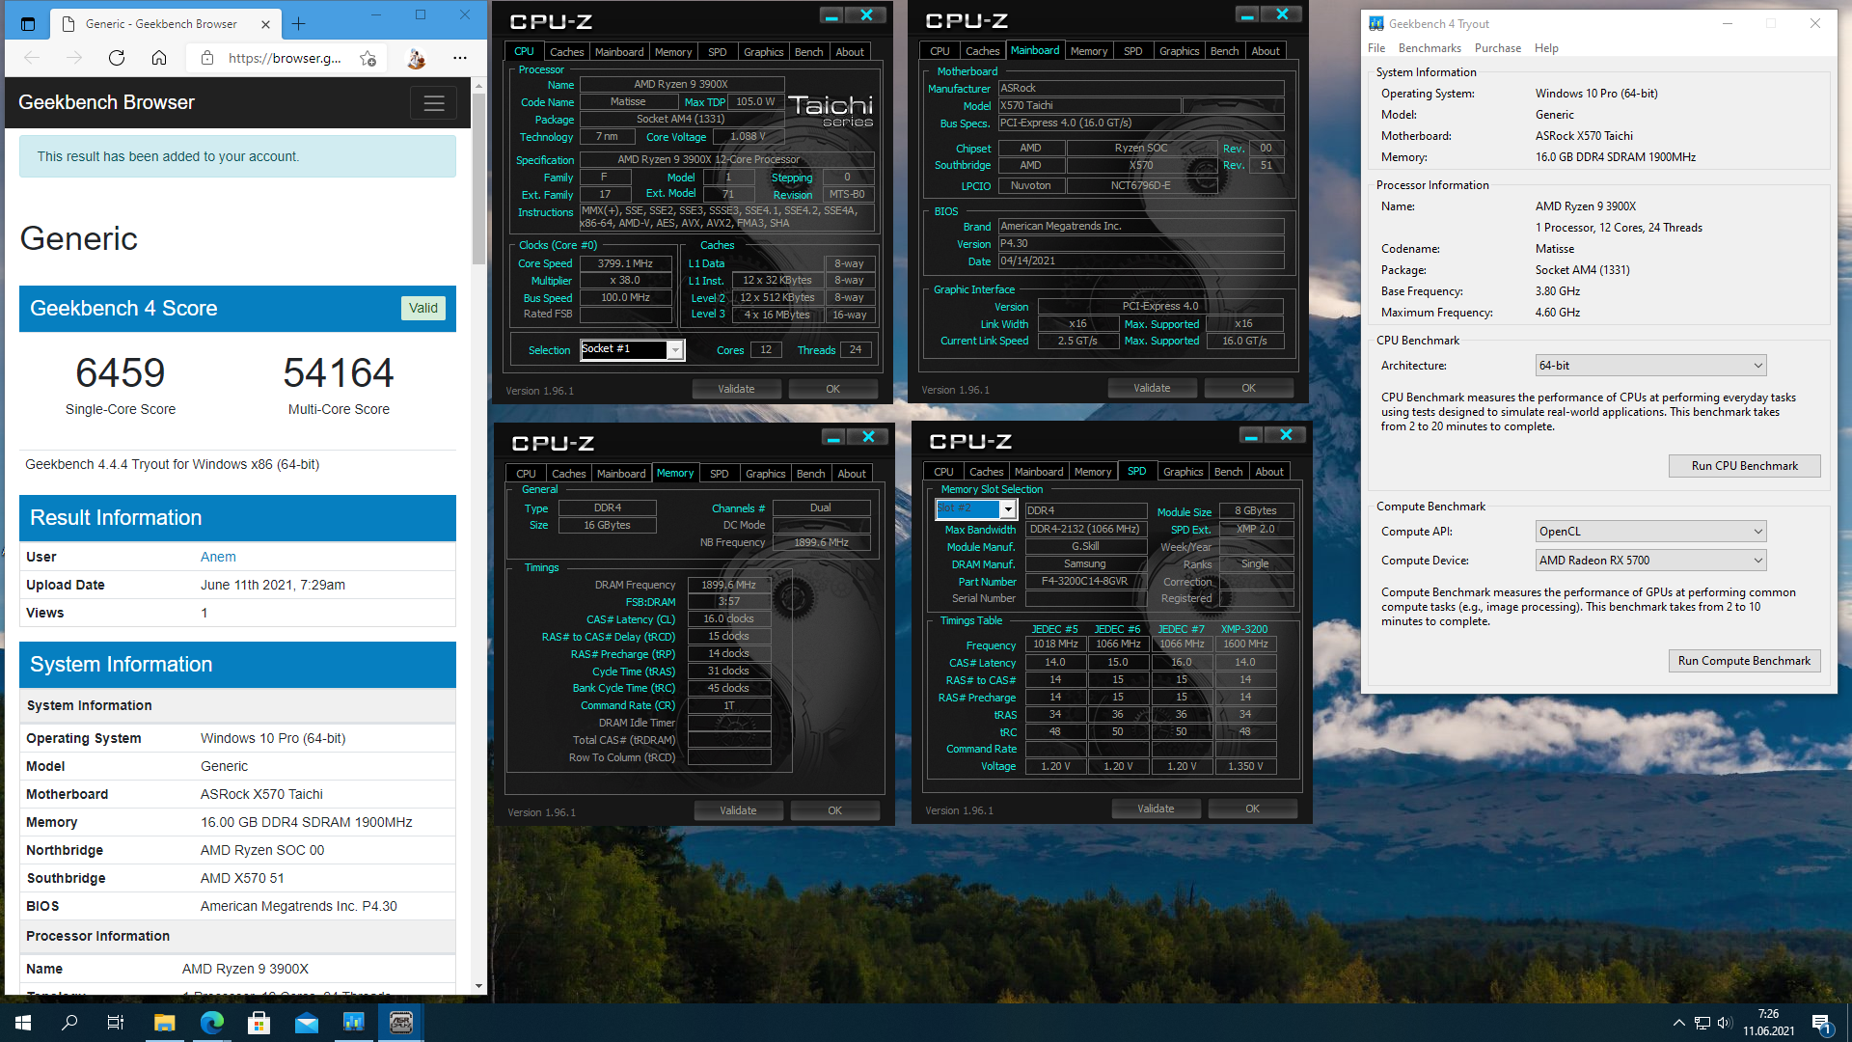Show hidden system tray icons
This screenshot has height=1042, width=1852.
[1678, 1023]
